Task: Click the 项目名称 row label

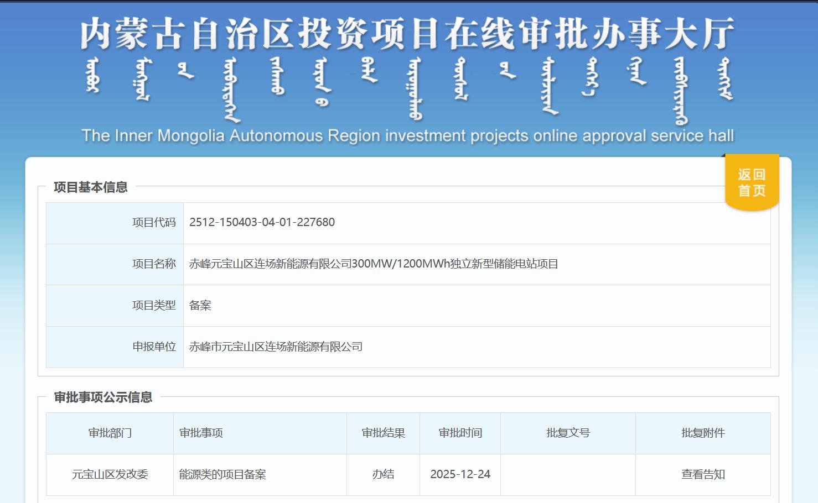Action: [x=154, y=264]
